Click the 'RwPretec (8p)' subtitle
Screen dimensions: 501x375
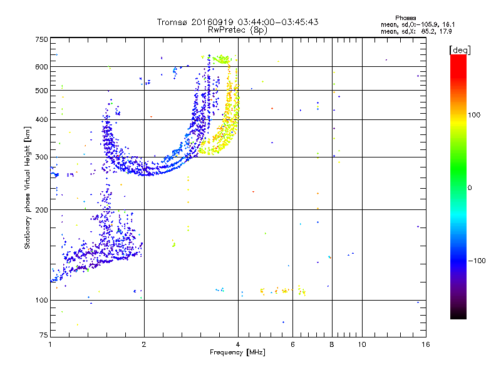tap(237, 30)
